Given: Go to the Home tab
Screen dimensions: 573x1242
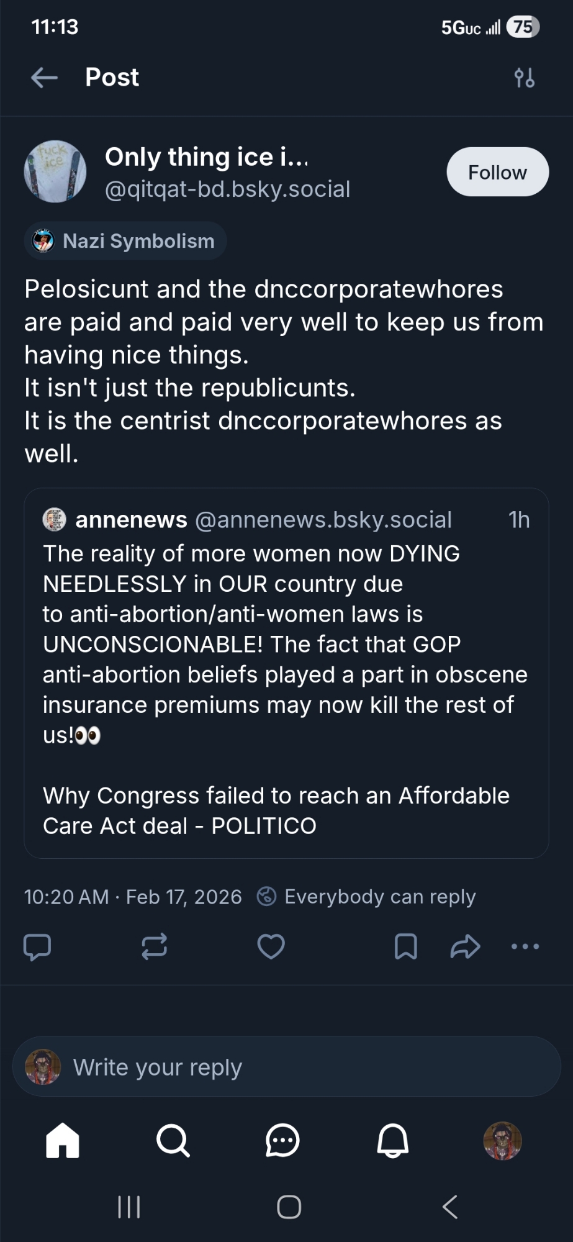Looking at the screenshot, I should (x=63, y=1141).
